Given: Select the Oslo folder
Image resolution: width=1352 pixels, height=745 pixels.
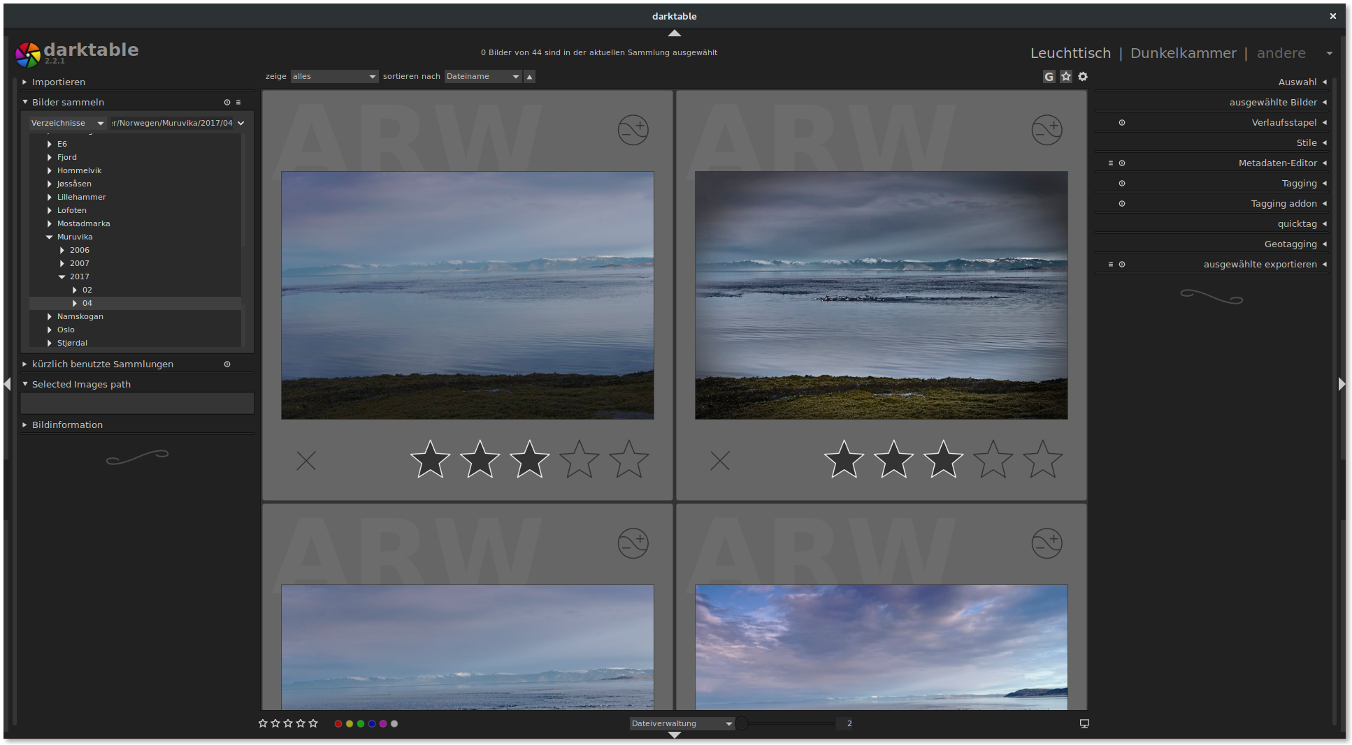Looking at the screenshot, I should 66,330.
